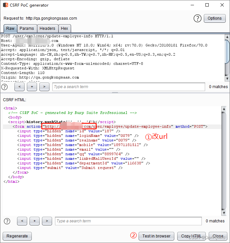Click the Close button at bottom
230x243 pixels.
click(218, 236)
